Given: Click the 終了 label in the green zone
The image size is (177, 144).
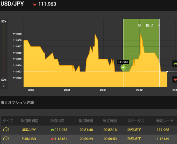Looking at the screenshot, I should 150,25.
